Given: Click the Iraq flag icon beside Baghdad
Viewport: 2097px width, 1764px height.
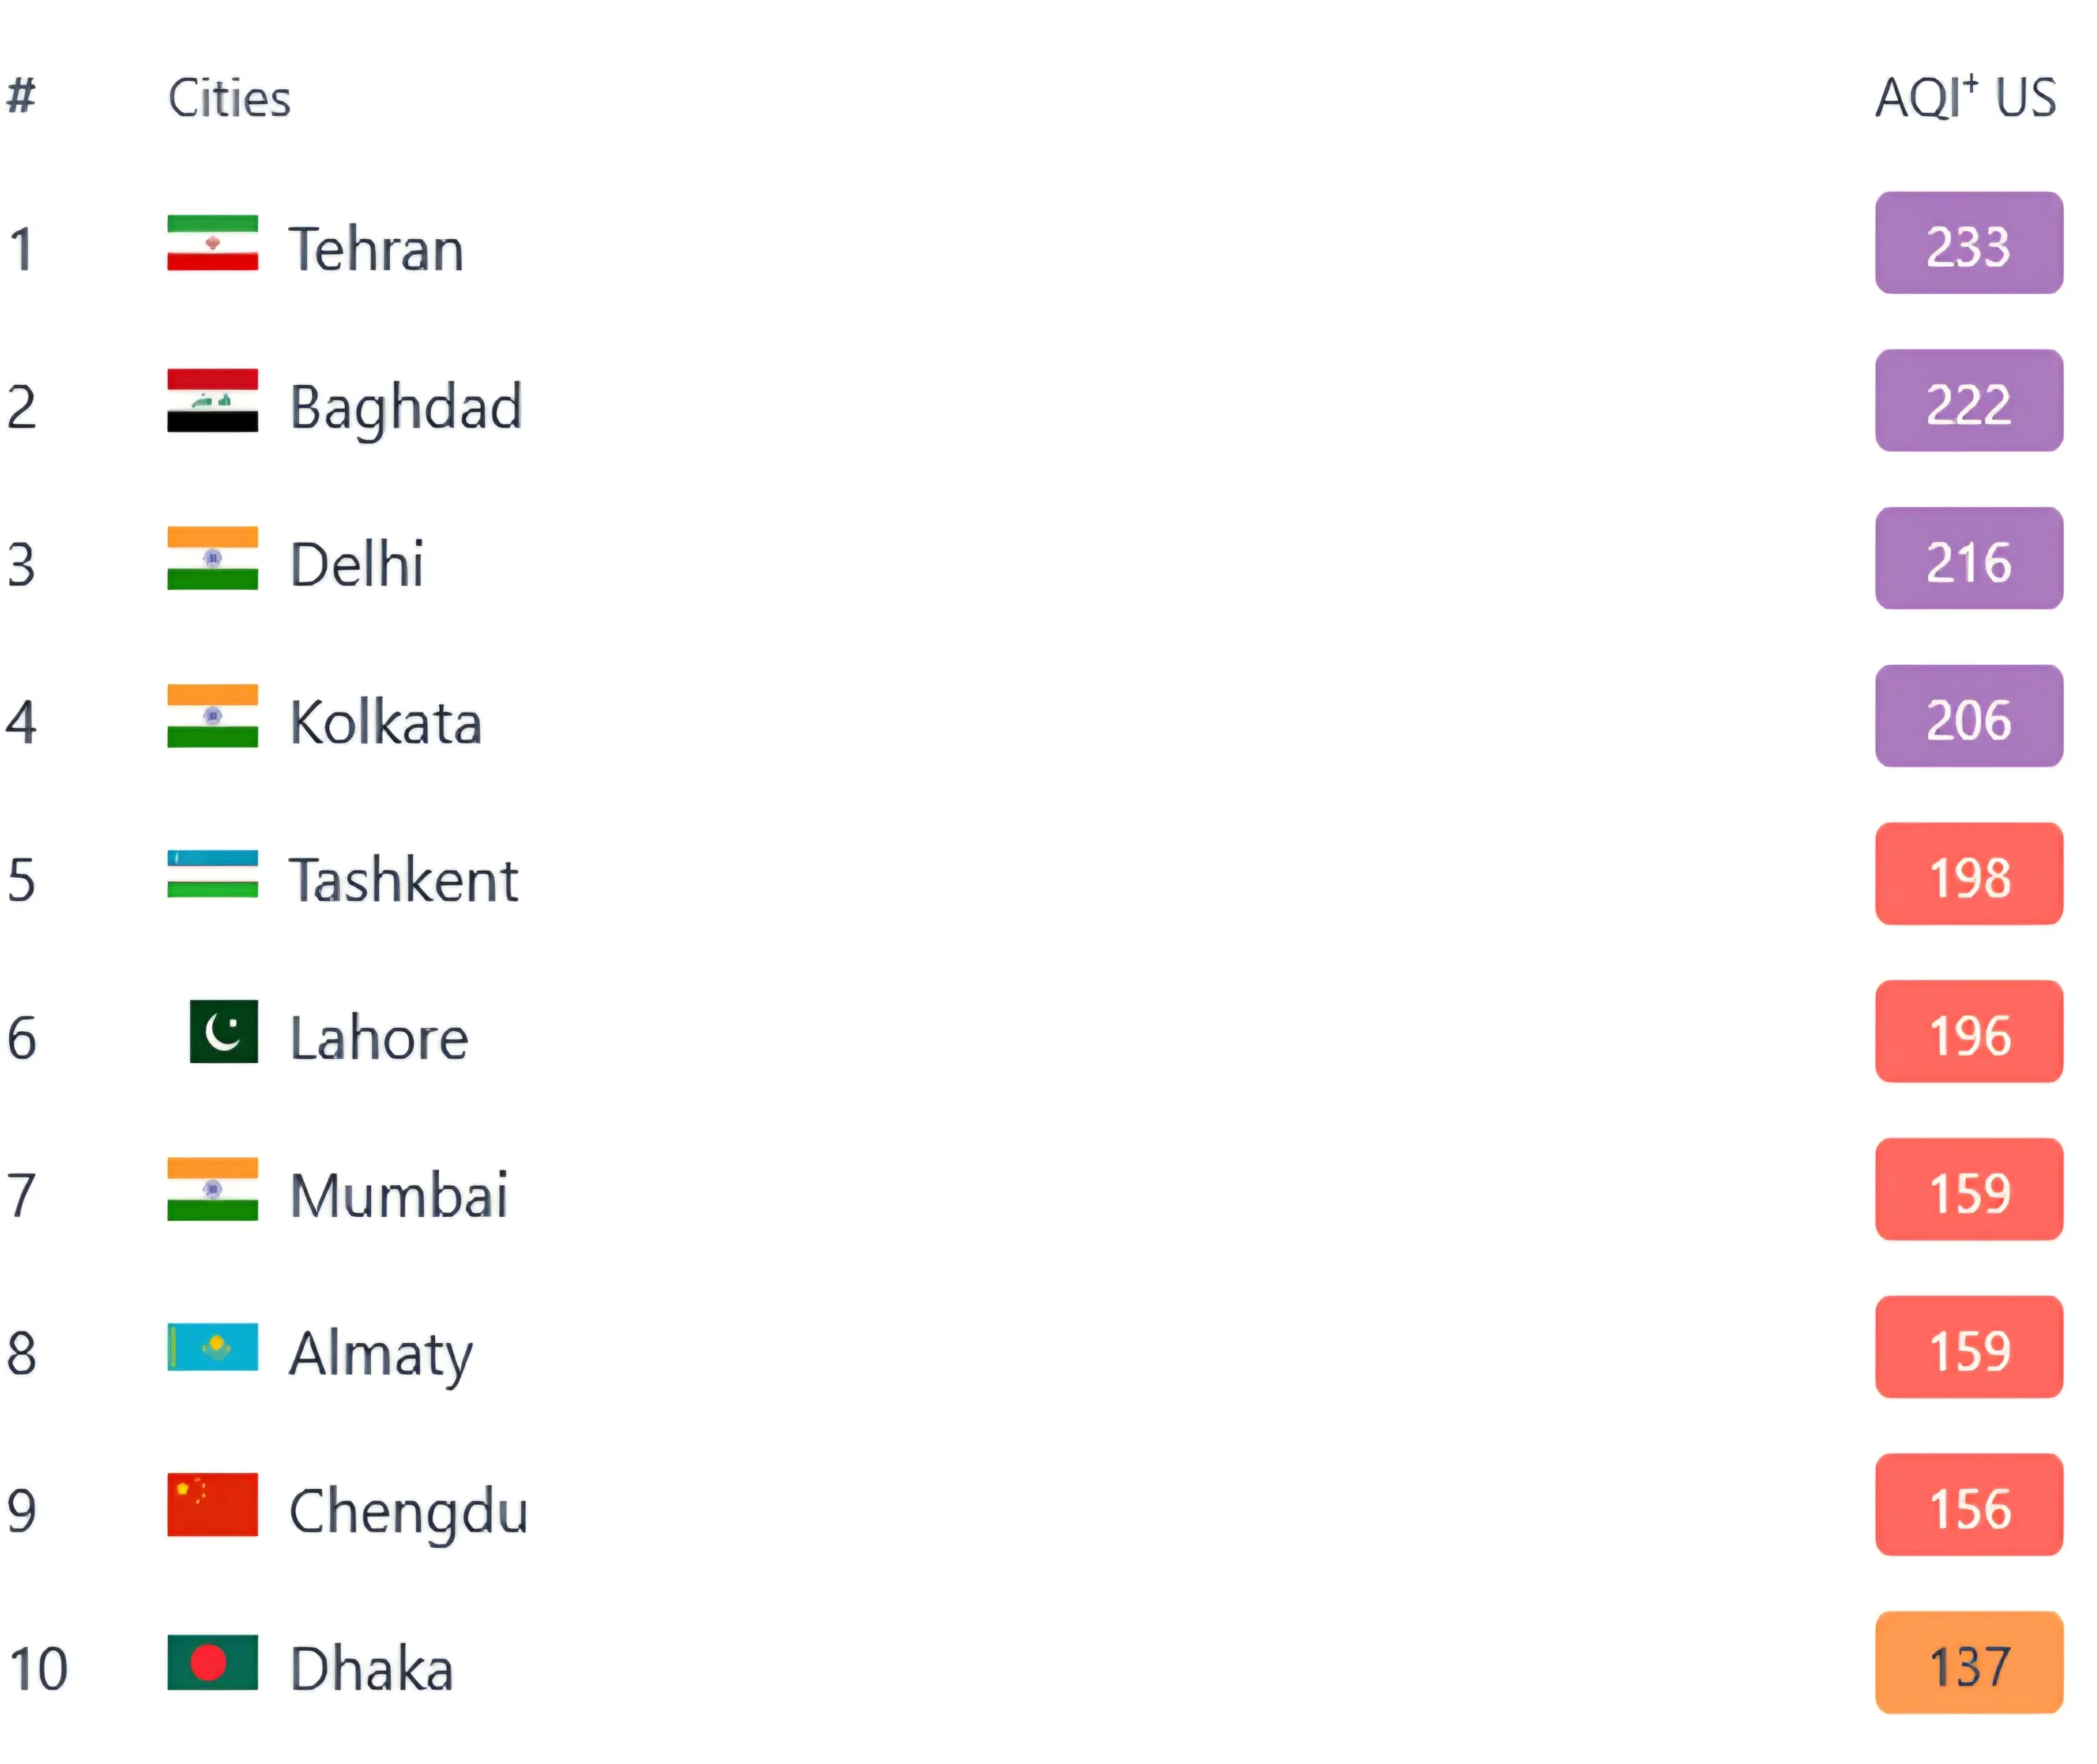Looking at the screenshot, I should pyautogui.click(x=212, y=400).
